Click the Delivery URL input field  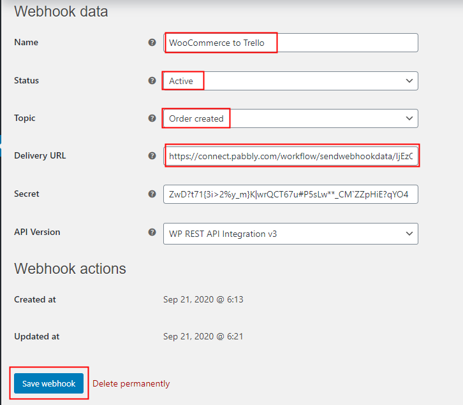point(291,156)
